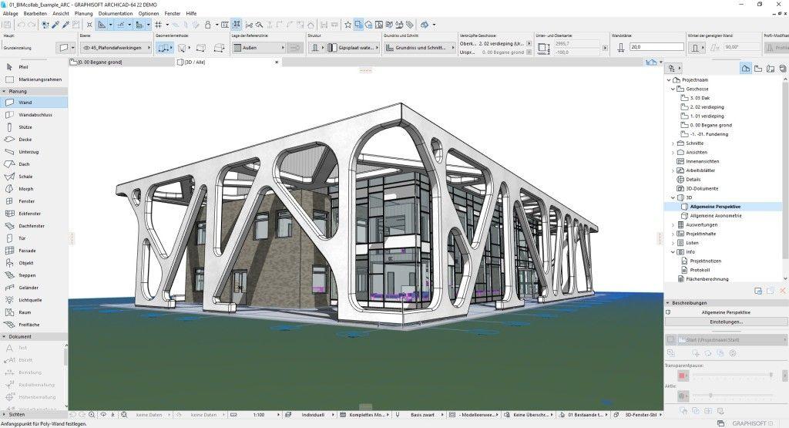Pick the Eckfenster corner window tool

tap(34, 214)
